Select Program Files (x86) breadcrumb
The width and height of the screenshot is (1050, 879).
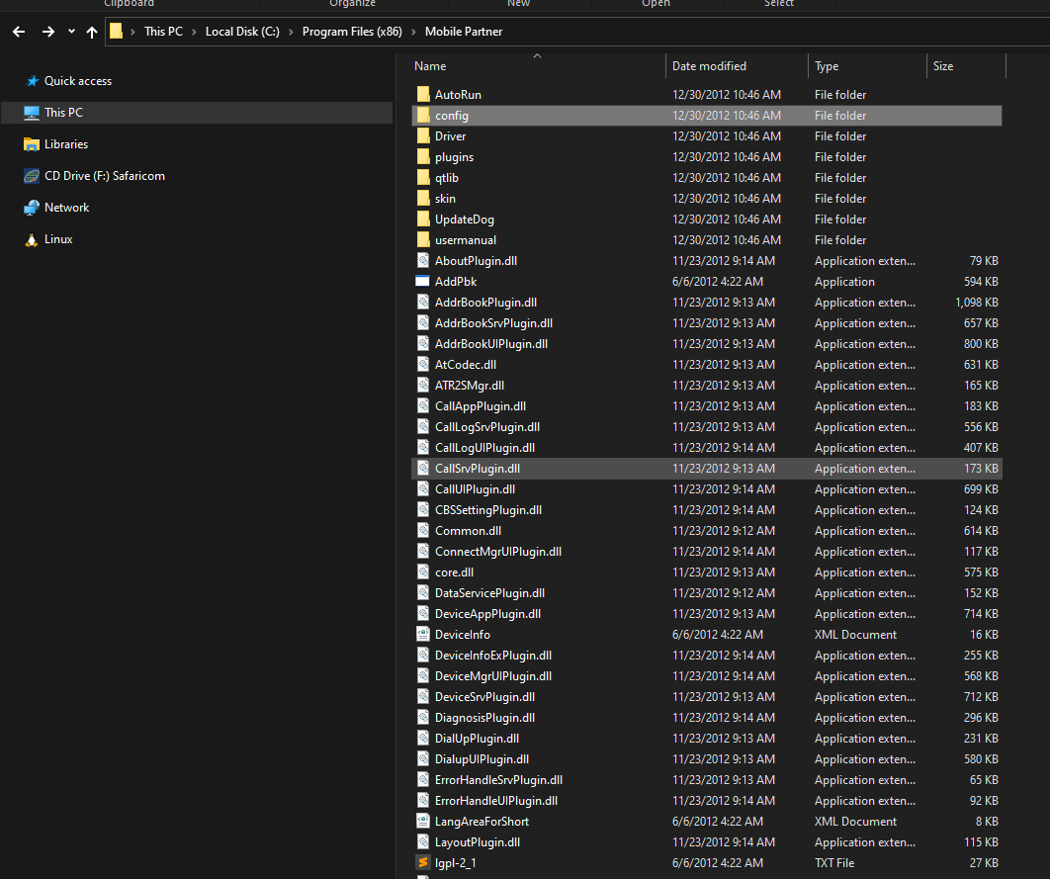(352, 32)
